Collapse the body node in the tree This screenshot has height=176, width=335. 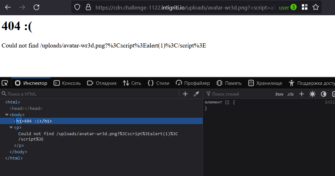tap(7, 115)
